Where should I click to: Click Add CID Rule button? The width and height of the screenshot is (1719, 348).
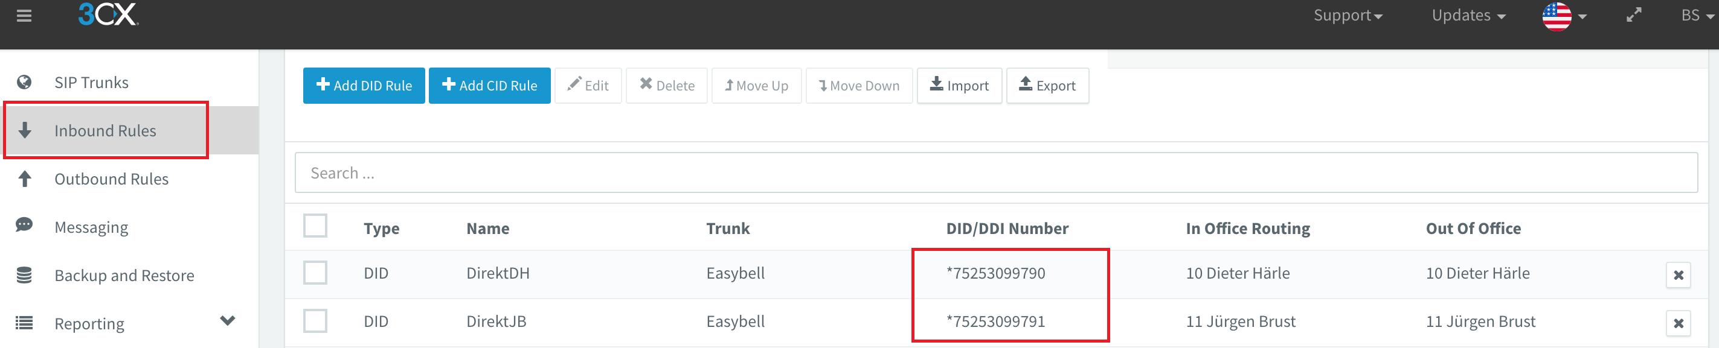pos(489,85)
